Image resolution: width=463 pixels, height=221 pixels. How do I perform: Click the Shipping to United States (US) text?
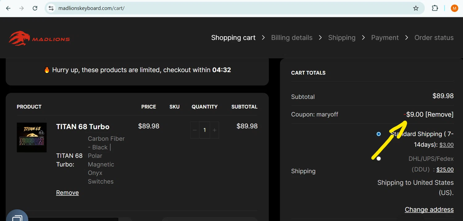tap(415, 188)
